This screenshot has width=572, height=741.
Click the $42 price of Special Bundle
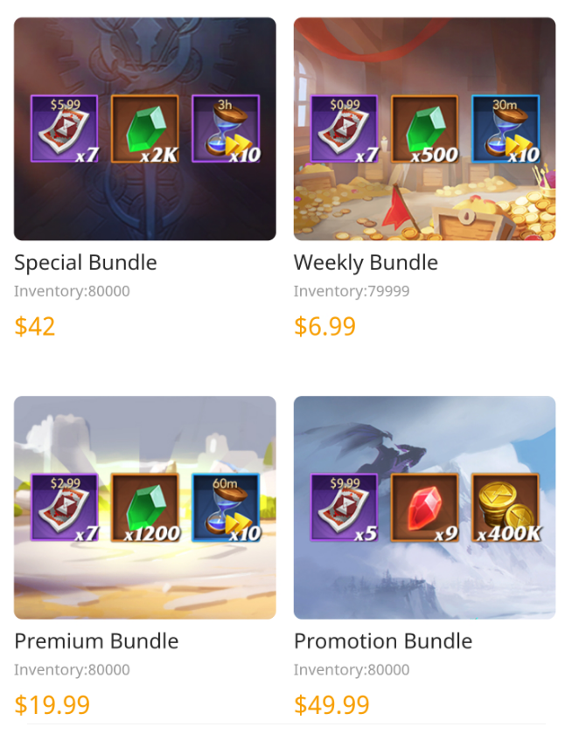34,326
